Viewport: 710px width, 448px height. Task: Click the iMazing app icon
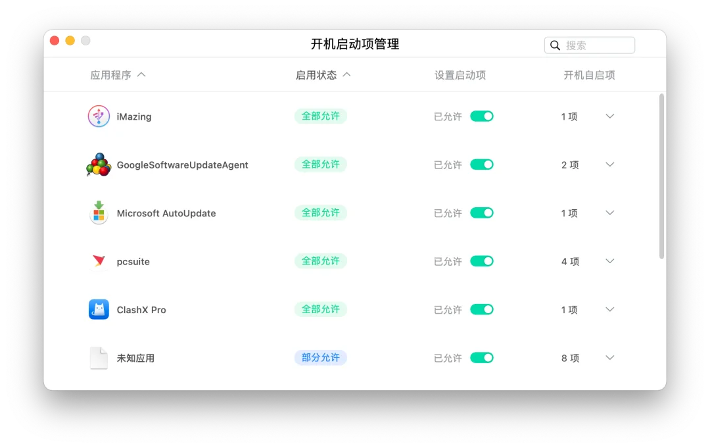point(99,116)
